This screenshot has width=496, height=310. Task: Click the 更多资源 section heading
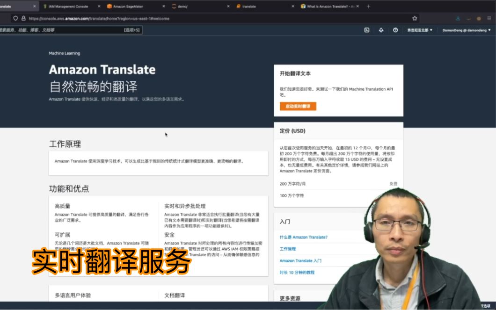pyautogui.click(x=290, y=298)
